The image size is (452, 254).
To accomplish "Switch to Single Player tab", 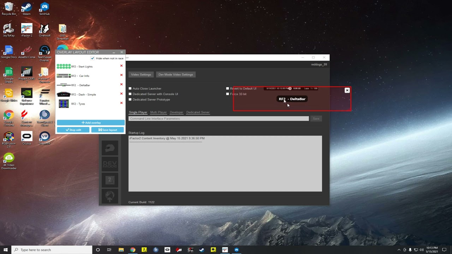I will [138, 112].
